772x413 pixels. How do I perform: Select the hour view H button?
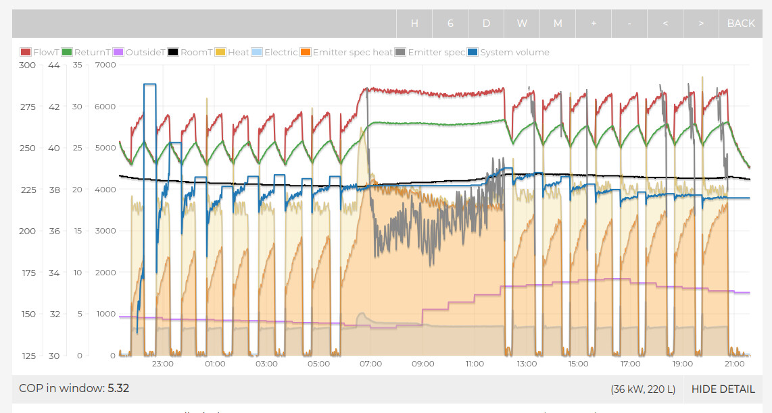[x=414, y=24]
